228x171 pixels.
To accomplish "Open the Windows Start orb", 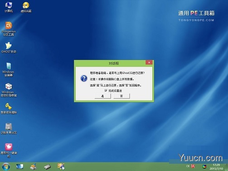I will [6, 166].
